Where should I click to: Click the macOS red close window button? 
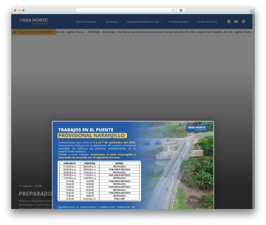pyautogui.click(x=15, y=10)
